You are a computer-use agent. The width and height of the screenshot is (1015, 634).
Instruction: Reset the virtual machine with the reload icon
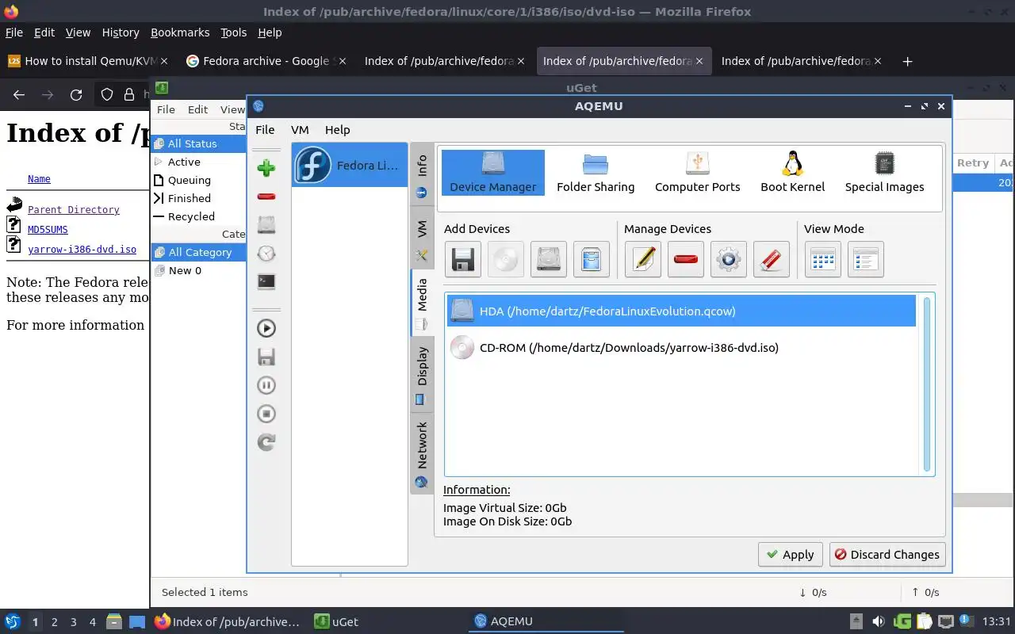point(266,442)
